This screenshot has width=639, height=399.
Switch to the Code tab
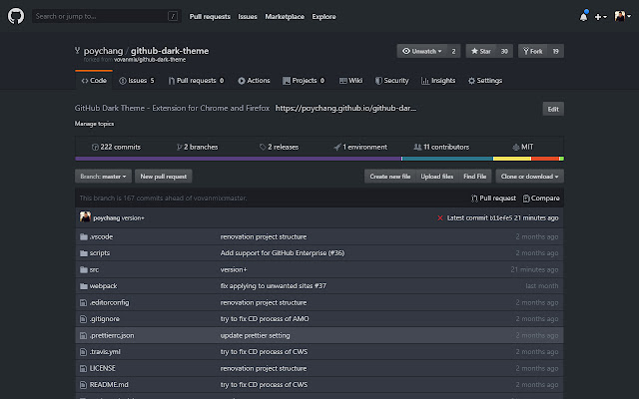[94, 81]
